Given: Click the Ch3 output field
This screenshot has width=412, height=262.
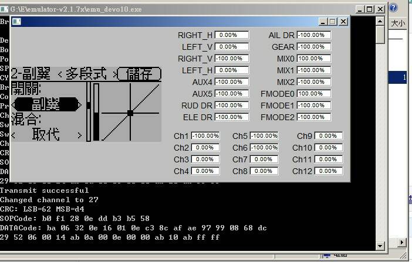Looking at the screenshot, I should [x=205, y=159].
